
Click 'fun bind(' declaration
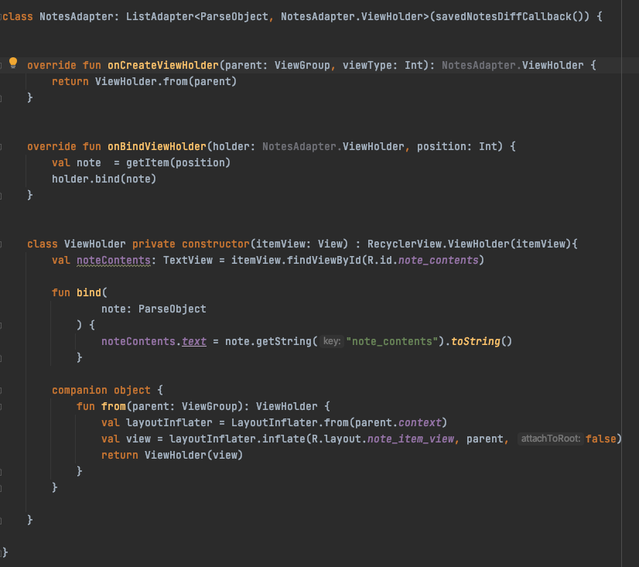coord(80,292)
